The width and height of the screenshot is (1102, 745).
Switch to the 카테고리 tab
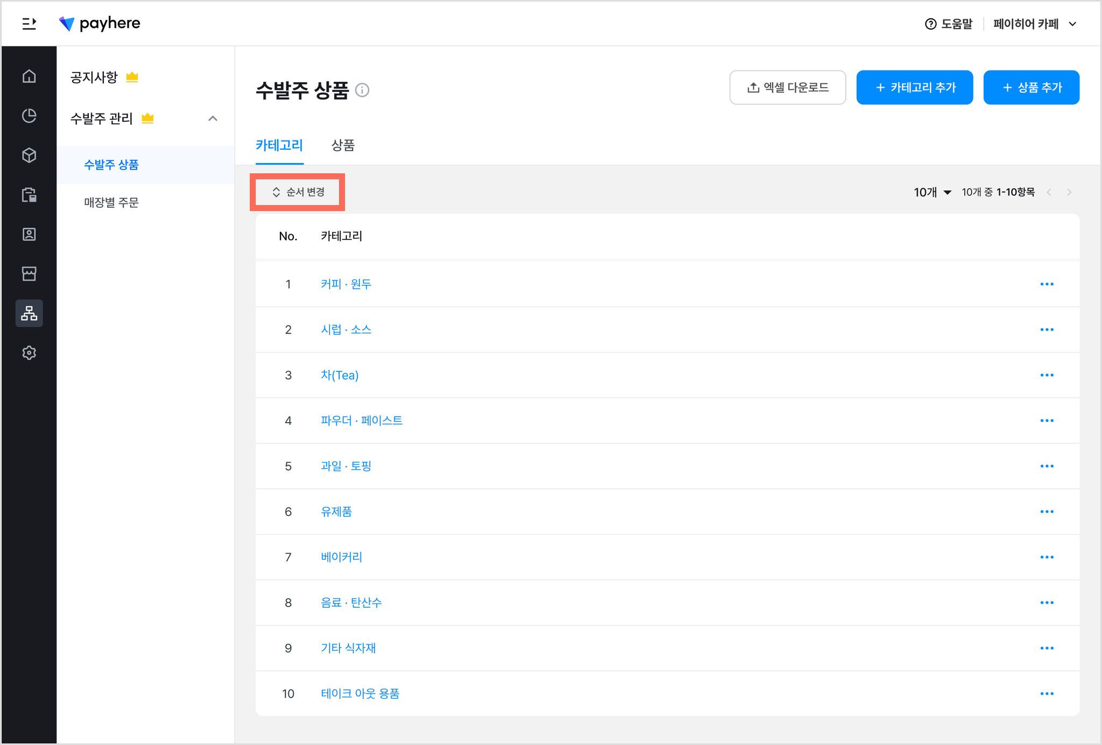tap(279, 145)
